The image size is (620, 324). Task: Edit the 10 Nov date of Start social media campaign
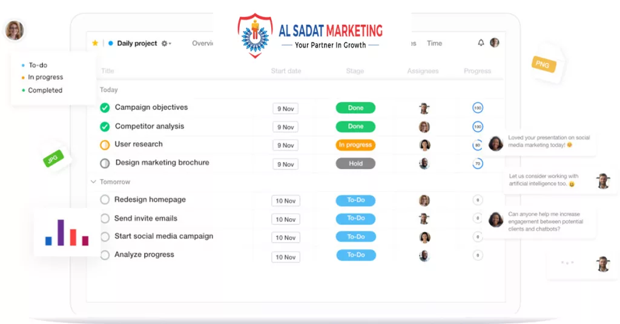click(286, 238)
